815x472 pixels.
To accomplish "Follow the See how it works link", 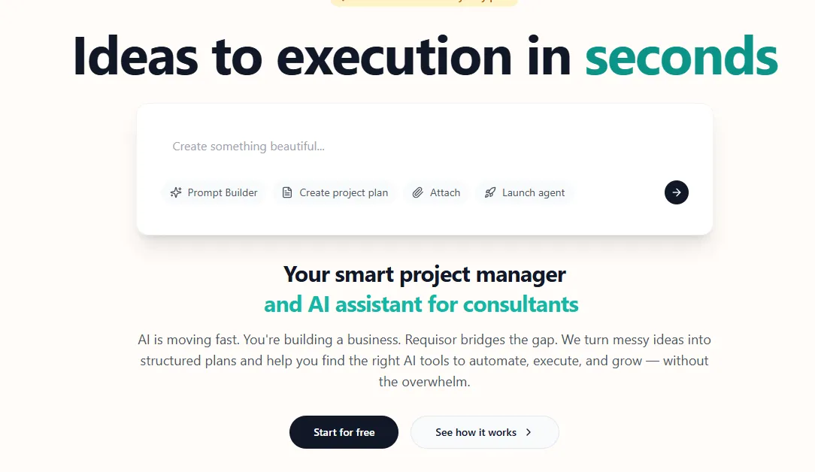I will point(476,432).
